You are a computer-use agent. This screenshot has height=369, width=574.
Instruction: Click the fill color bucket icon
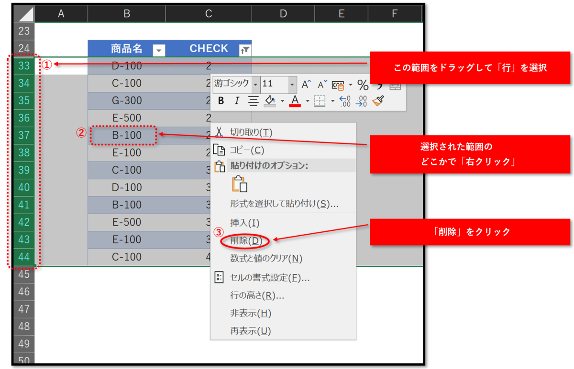[x=270, y=100]
